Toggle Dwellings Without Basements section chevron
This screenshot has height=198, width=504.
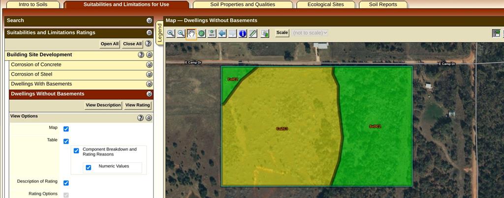click(149, 94)
